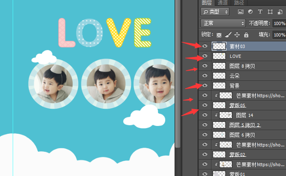
Task: Select layer name 图层 8 拷贝
Action: tap(242, 66)
